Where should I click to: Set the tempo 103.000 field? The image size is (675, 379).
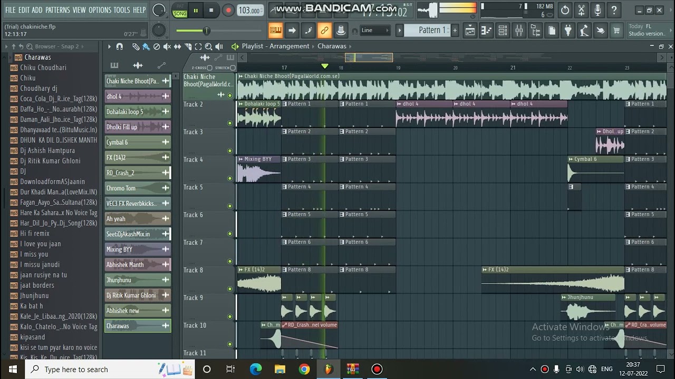tap(249, 10)
